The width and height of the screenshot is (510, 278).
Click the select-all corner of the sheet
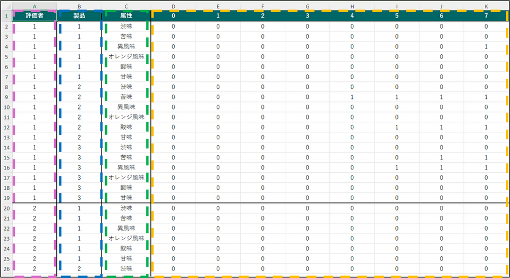tap(6, 6)
